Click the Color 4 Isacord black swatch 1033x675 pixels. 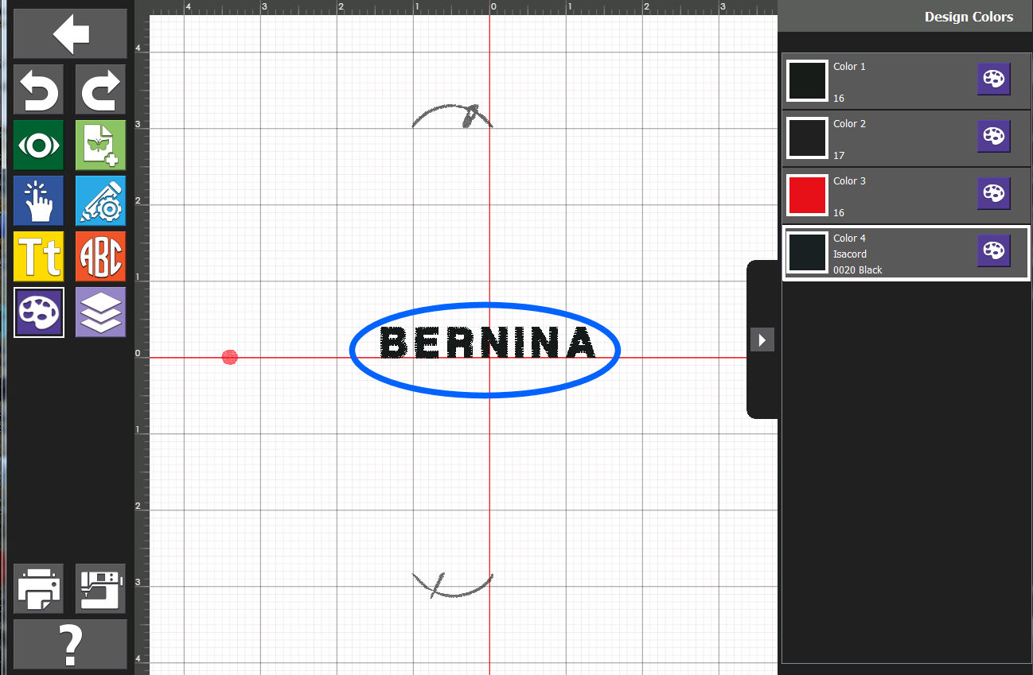[x=807, y=253]
